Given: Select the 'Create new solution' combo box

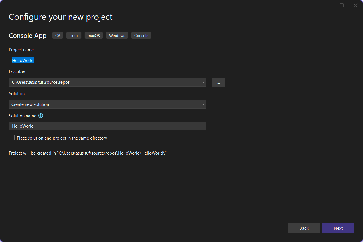Looking at the screenshot, I should point(103,104).
